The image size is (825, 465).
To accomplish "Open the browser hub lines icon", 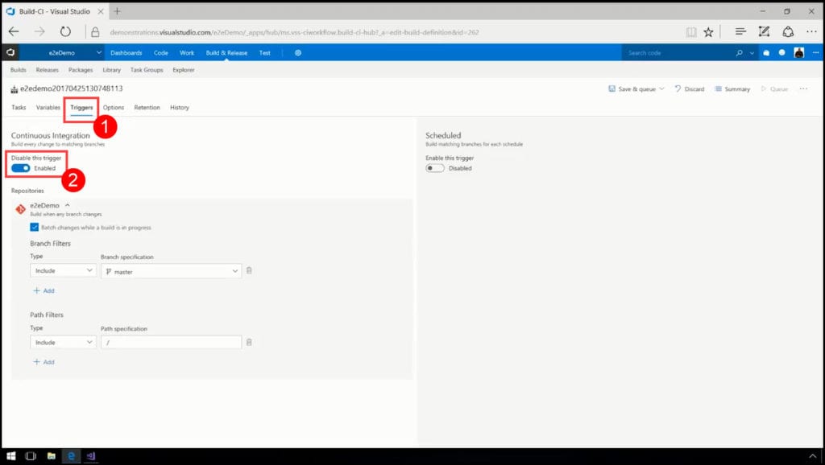I will pyautogui.click(x=740, y=31).
